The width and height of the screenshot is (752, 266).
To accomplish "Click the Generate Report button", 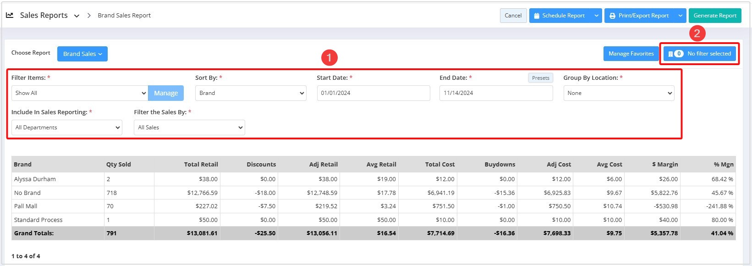I will (x=715, y=16).
